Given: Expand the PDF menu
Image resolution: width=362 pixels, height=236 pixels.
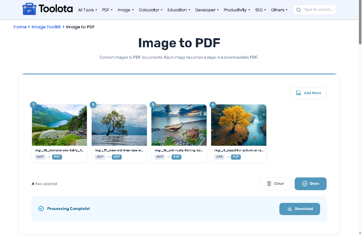Looking at the screenshot, I should click(x=107, y=10).
